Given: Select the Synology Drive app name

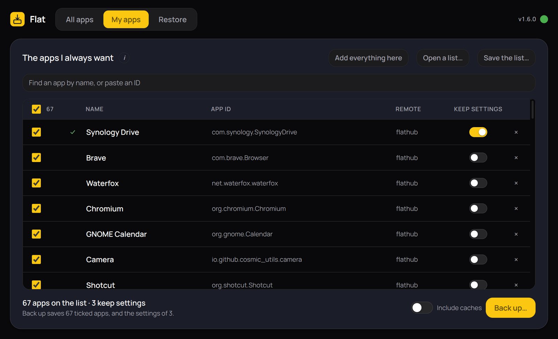Looking at the screenshot, I should click(x=113, y=132).
